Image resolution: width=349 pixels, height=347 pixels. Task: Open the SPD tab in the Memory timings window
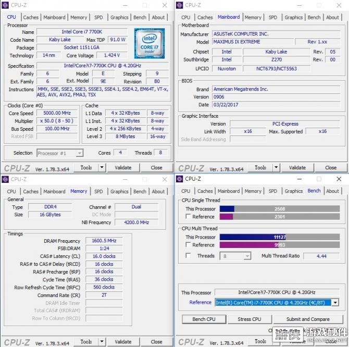pos(98,191)
